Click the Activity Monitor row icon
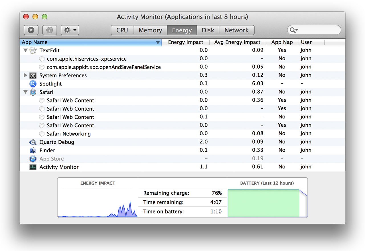Viewport: 365px width, 251px height. [x=33, y=167]
